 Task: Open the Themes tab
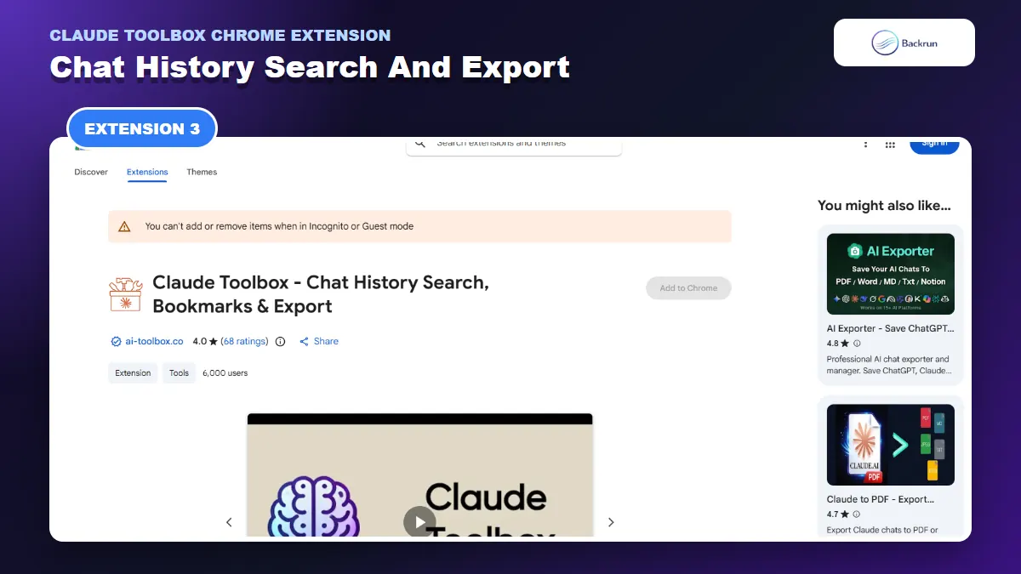202,172
